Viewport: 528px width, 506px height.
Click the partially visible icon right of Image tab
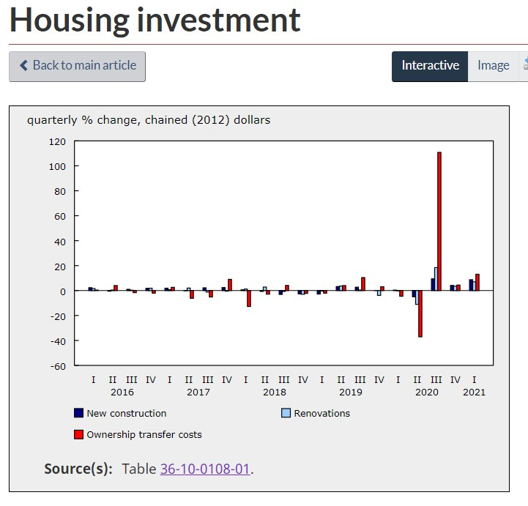[x=524, y=66]
